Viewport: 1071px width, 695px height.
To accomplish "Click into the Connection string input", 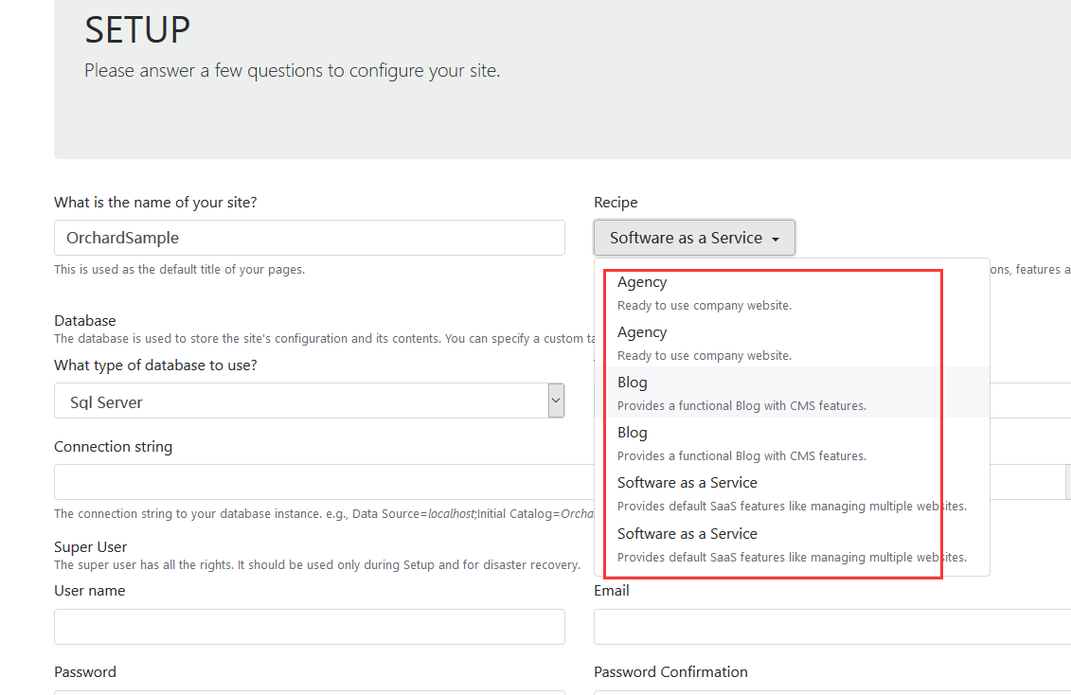I will click(325, 482).
